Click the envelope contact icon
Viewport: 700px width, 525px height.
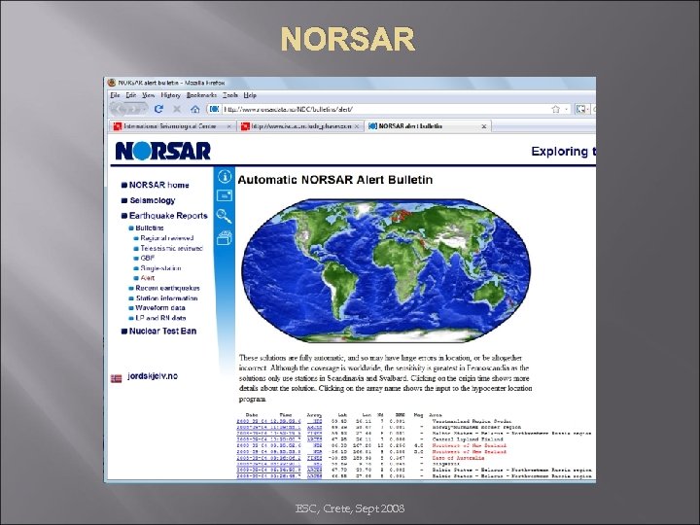[225, 195]
